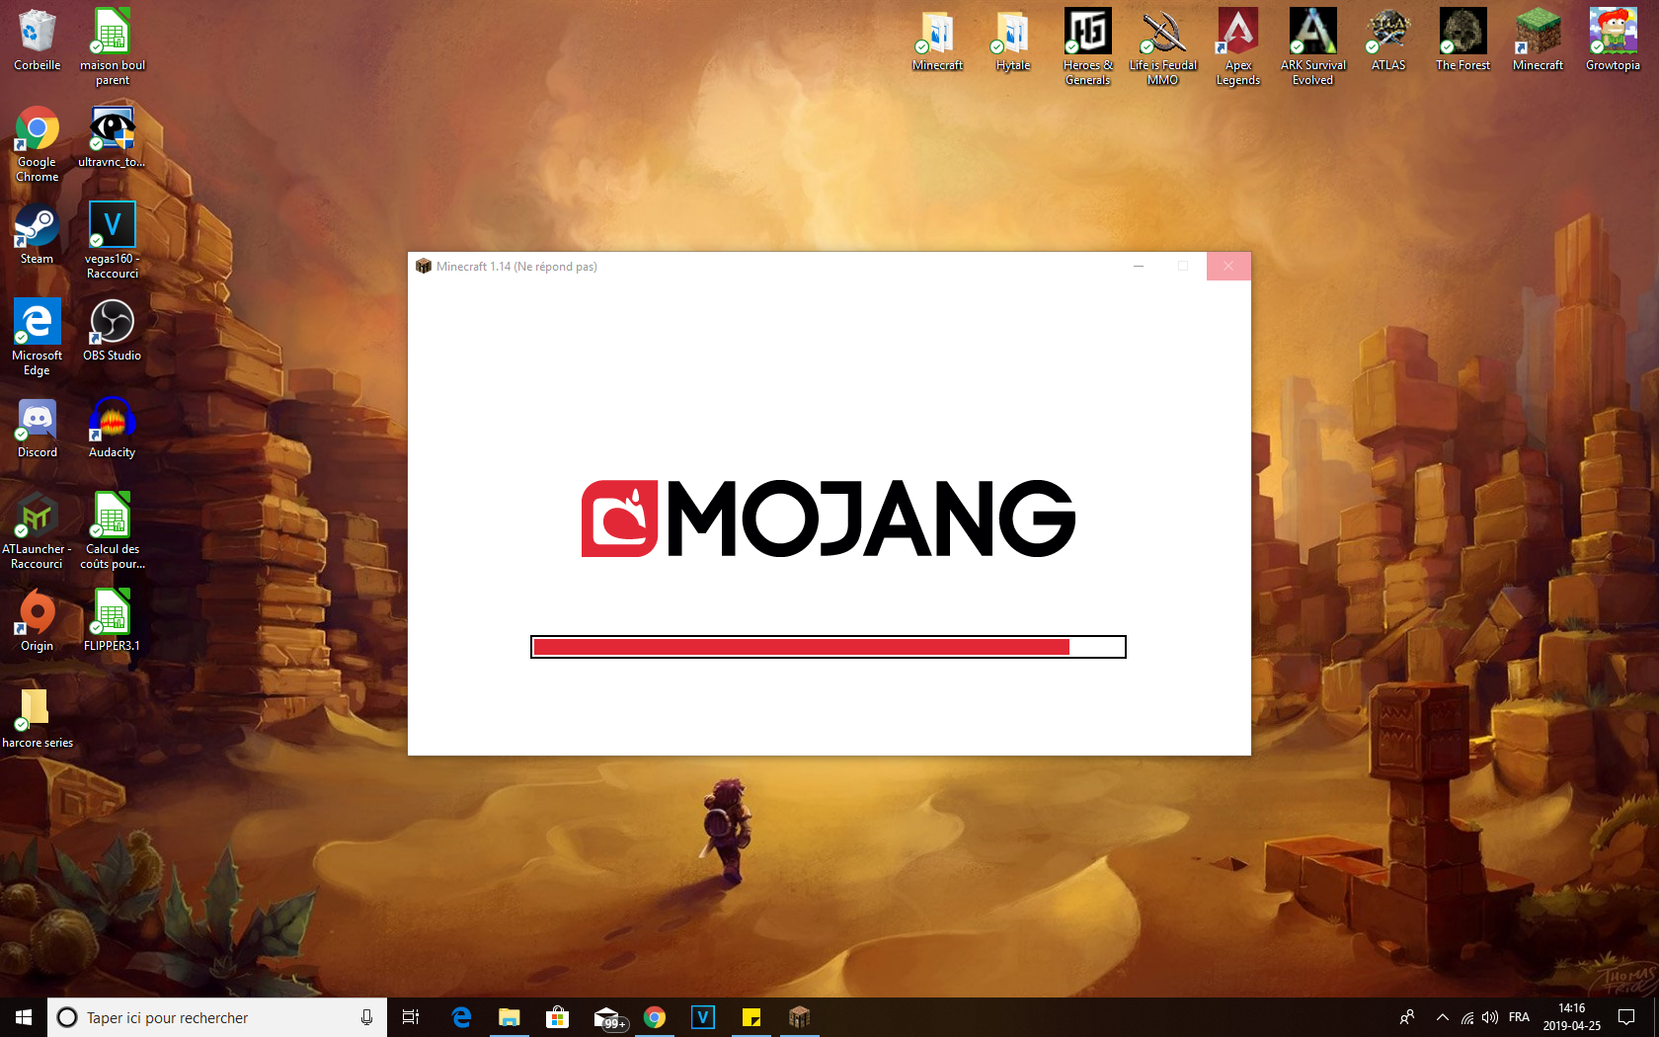This screenshot has height=1037, width=1659.
Task: Select the Growtopia desktop icon
Action: (1613, 40)
